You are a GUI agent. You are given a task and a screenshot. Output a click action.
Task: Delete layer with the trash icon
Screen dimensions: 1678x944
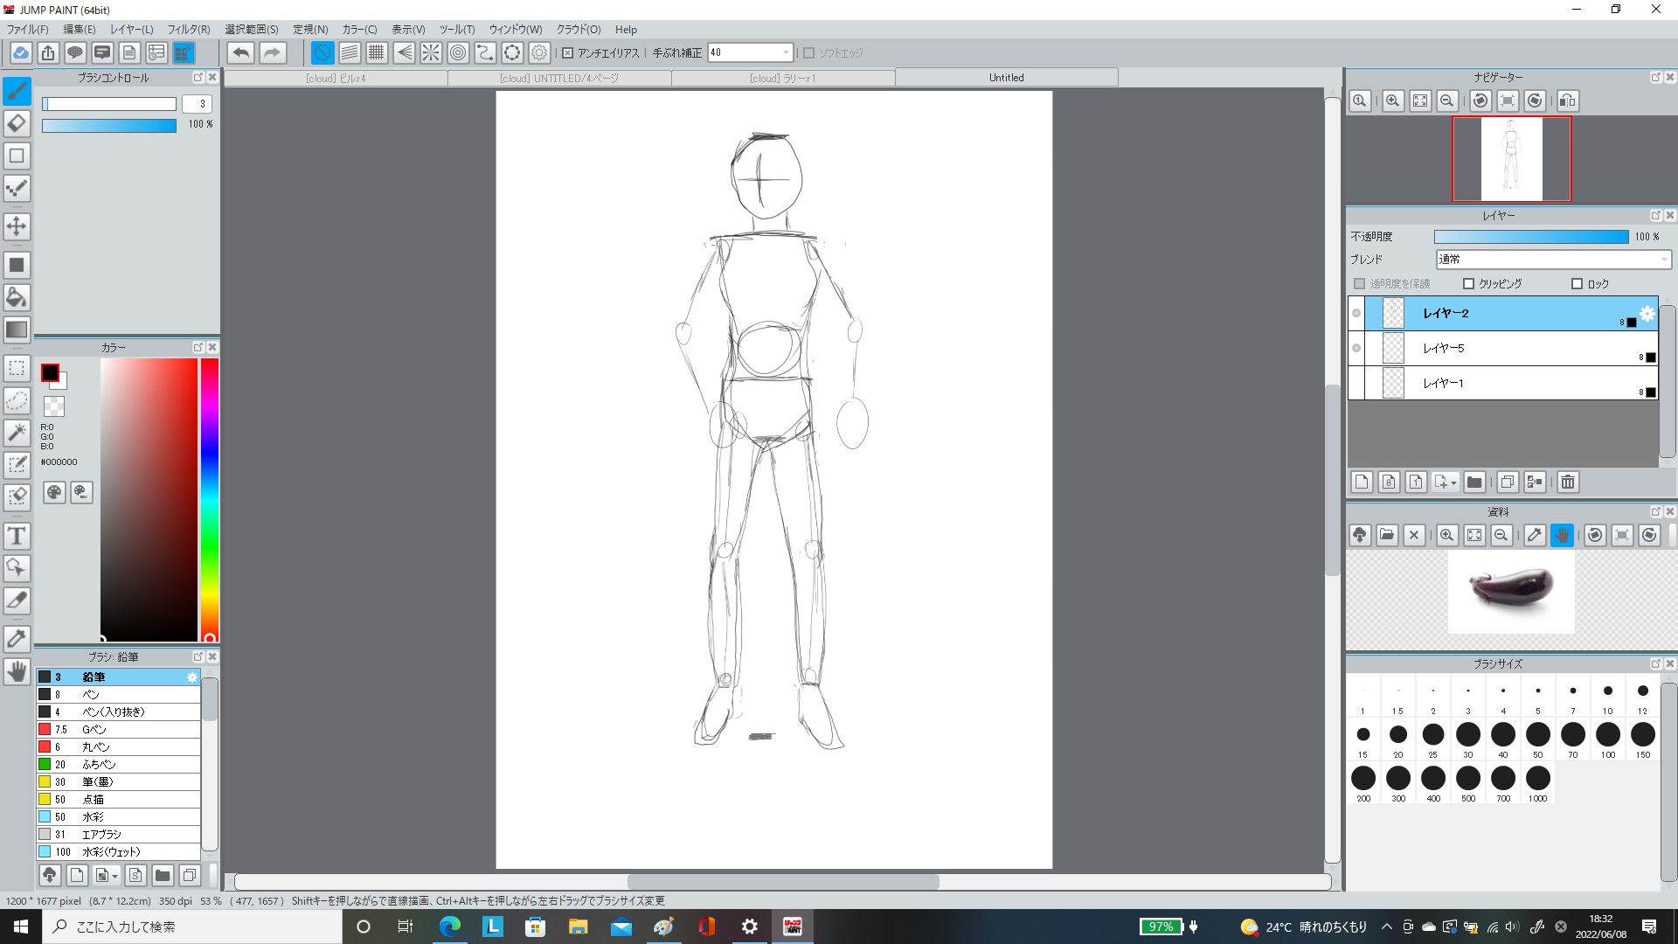point(1568,482)
